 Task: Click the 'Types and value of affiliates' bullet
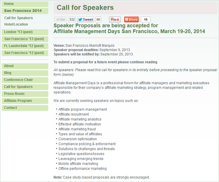[x=80, y=134]
